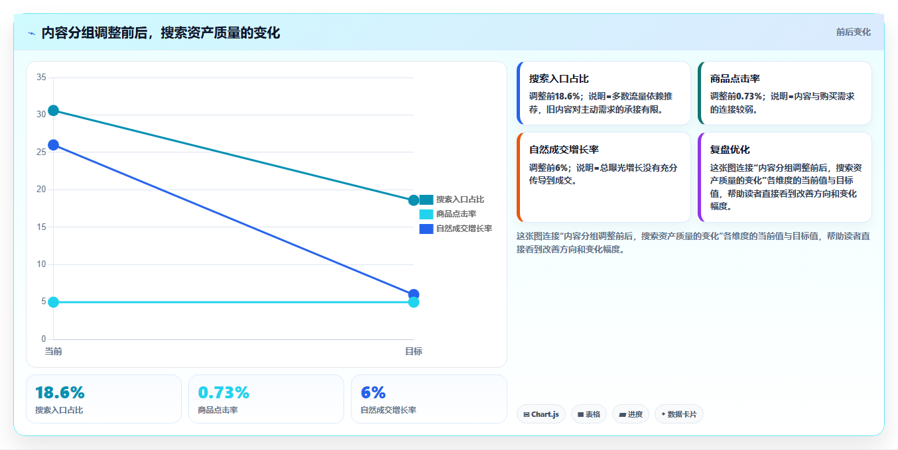Click the 当前 x-axis label

tap(54, 351)
